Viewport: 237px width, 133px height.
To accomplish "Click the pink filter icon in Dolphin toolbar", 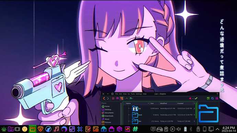I will 190,98.
